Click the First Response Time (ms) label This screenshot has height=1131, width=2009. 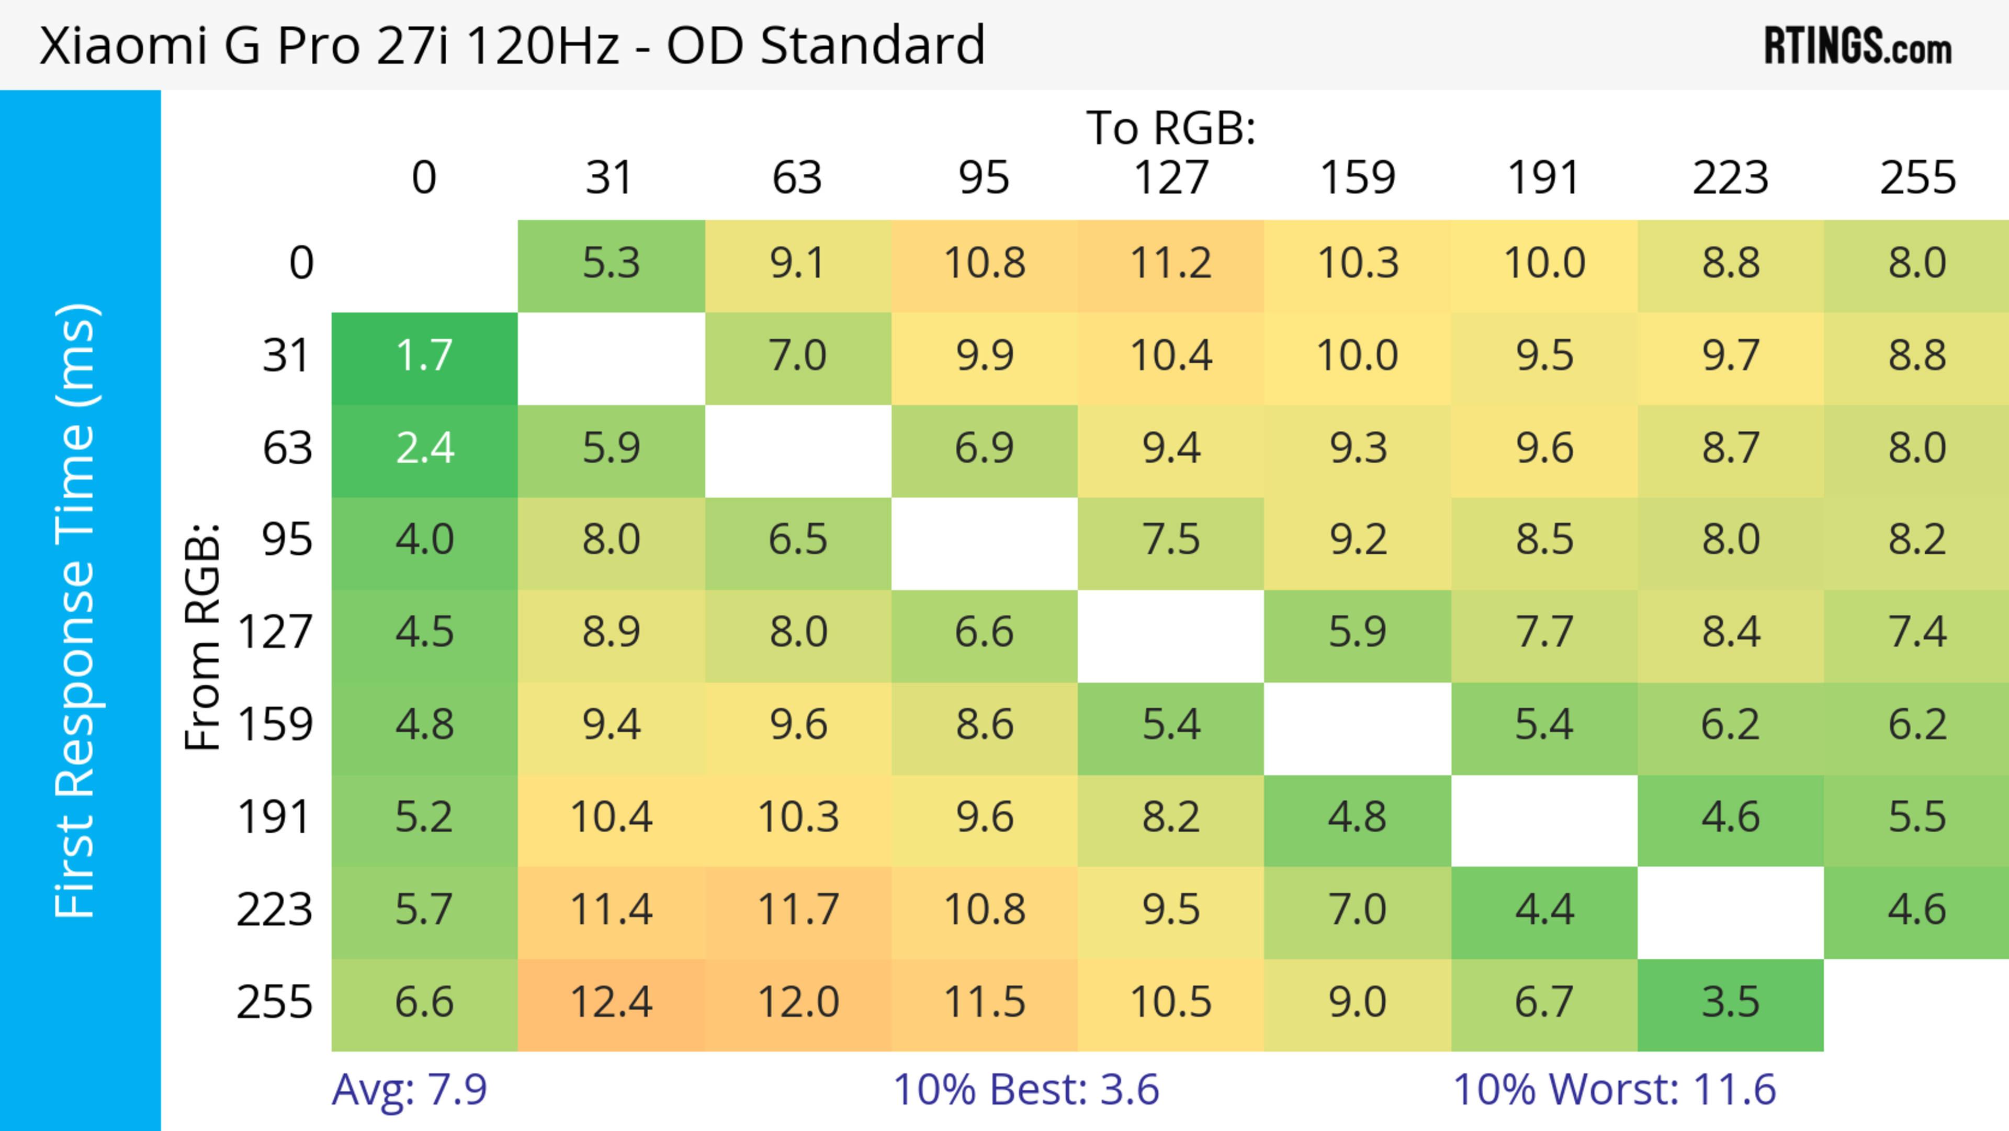click(x=76, y=610)
